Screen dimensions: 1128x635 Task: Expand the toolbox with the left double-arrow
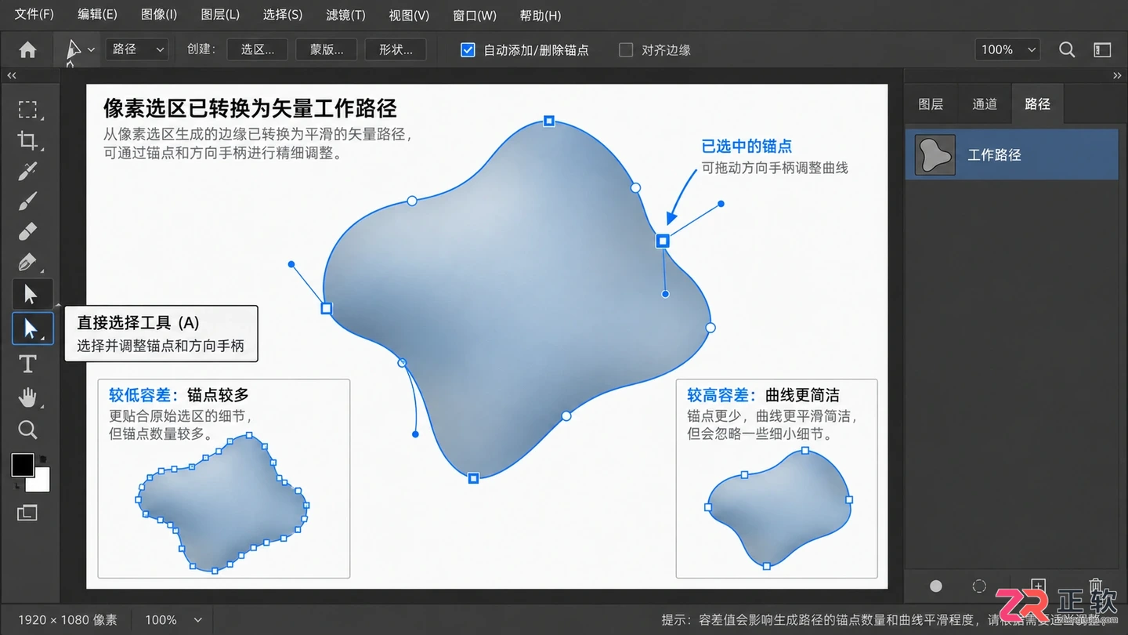(x=12, y=75)
